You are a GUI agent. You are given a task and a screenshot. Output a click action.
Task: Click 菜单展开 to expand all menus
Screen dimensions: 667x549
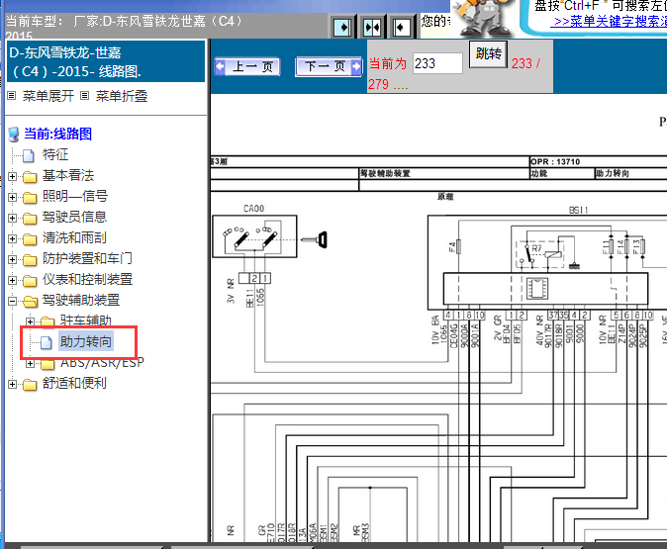pos(48,96)
